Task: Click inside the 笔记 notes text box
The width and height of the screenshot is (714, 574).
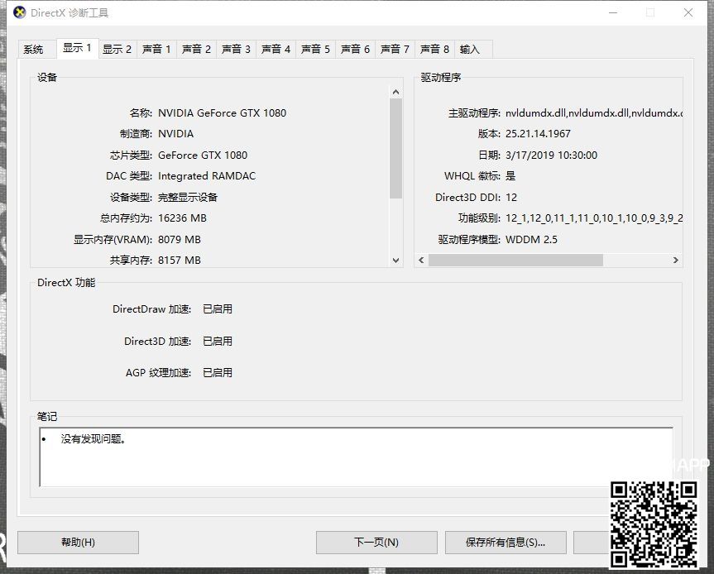Action: (356, 459)
